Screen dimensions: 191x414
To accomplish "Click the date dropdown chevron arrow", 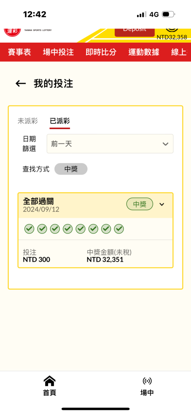I will [x=165, y=144].
